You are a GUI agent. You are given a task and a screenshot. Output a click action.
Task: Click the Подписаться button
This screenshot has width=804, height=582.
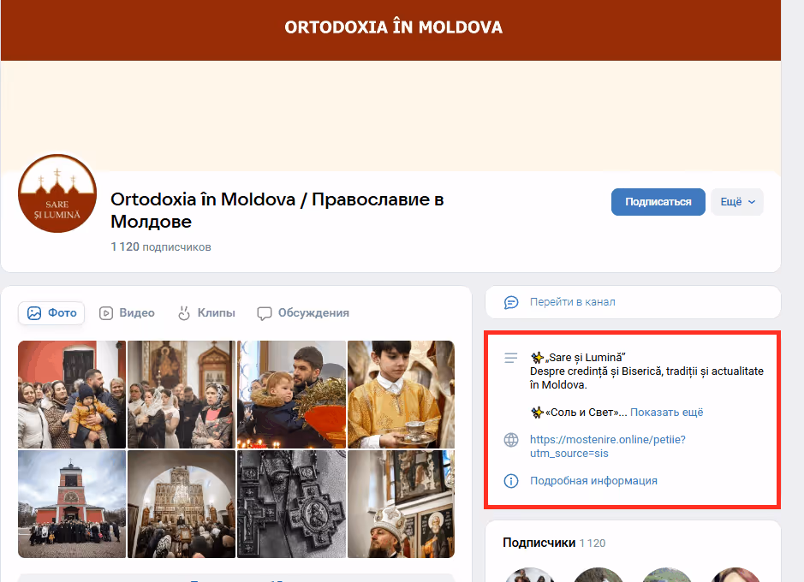(658, 202)
